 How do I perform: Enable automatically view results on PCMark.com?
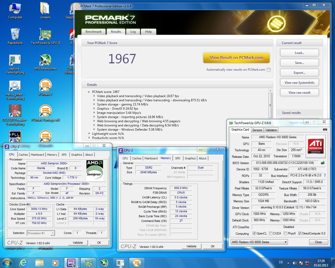pyautogui.click(x=268, y=70)
